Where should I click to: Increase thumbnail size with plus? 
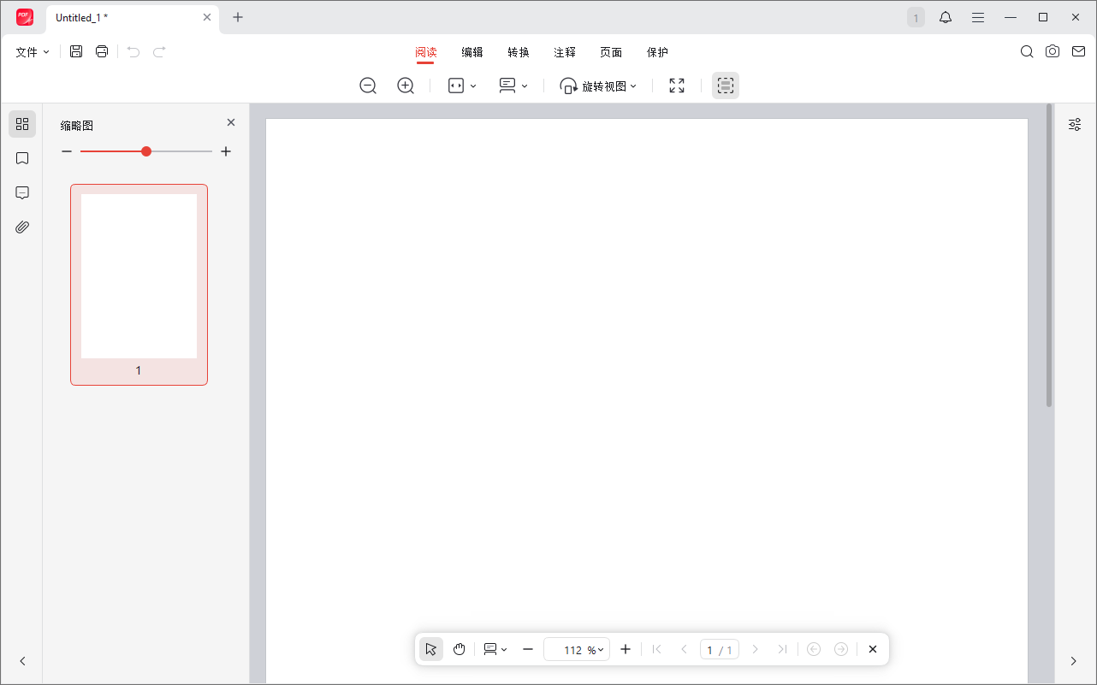(x=226, y=151)
